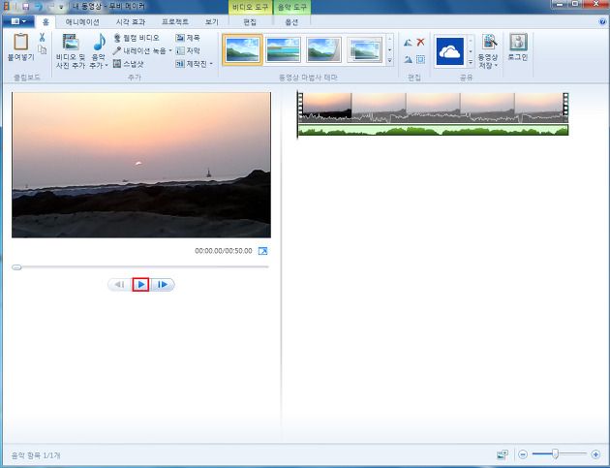This screenshot has height=468, width=610.
Task: Select the first AutoMovie theme thumbnail
Action: click(242, 49)
